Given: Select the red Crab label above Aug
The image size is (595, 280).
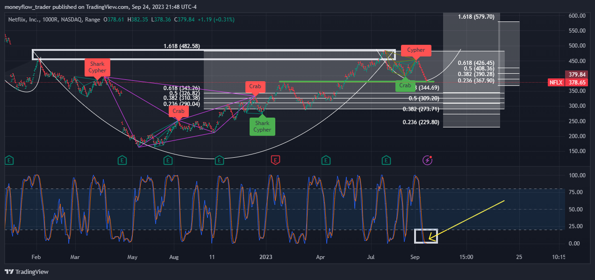Looking at the screenshot, I should point(178,111).
